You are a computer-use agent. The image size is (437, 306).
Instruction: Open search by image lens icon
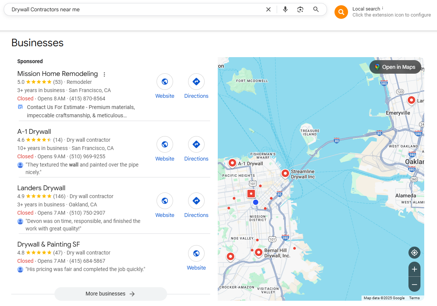click(300, 9)
